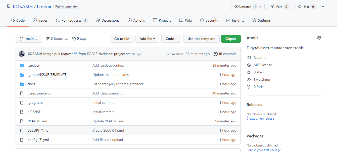Click the .github/ISSUE_TEMPLATE folder icon
The image size is (337, 152).
(22, 75)
